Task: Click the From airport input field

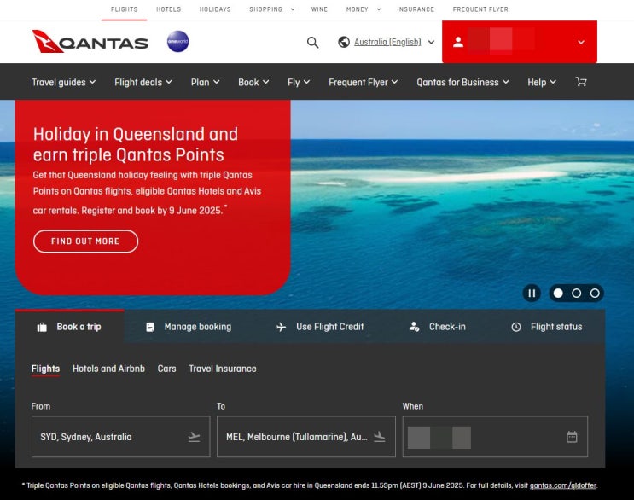Action: point(120,437)
